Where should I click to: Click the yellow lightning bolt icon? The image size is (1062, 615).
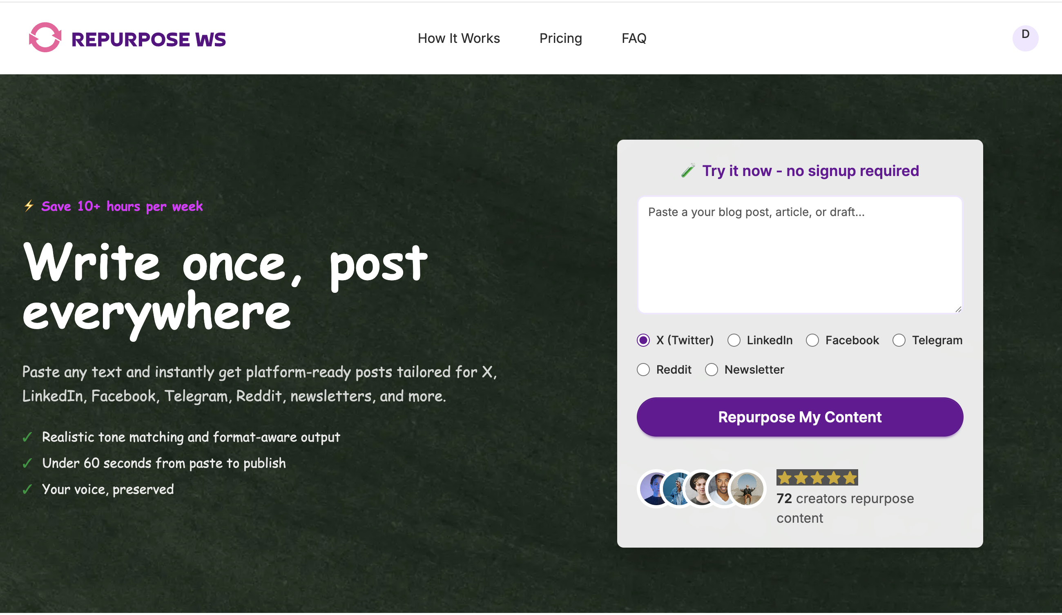click(x=29, y=206)
